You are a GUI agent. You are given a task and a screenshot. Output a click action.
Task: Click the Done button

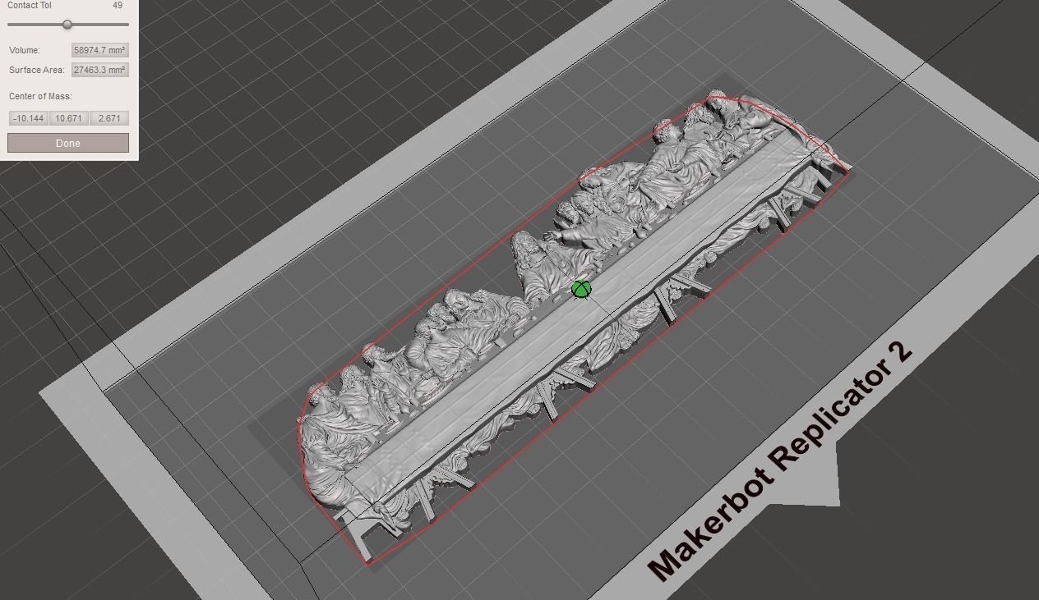[x=68, y=143]
